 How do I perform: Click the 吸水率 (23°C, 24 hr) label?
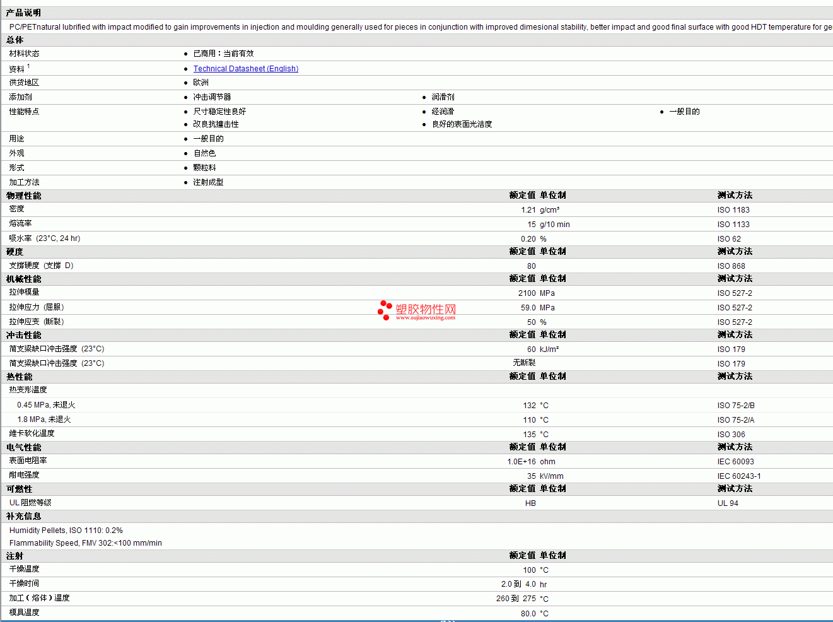[45, 238]
